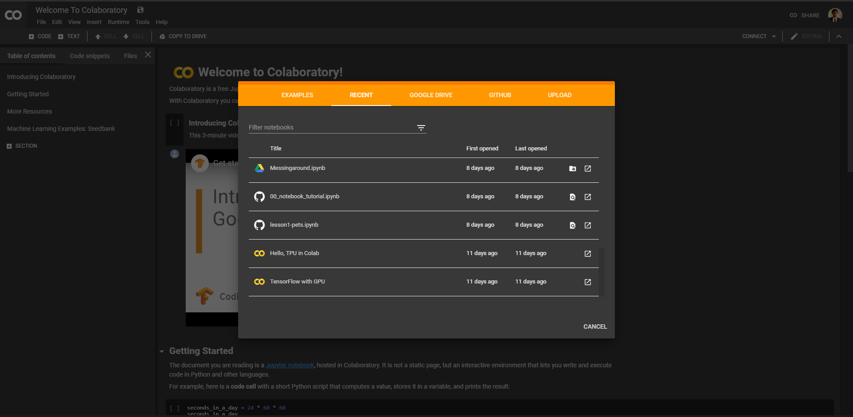Image resolution: width=853 pixels, height=417 pixels.
Task: Expand the CONNECT dropdown arrow
Action: [774, 36]
